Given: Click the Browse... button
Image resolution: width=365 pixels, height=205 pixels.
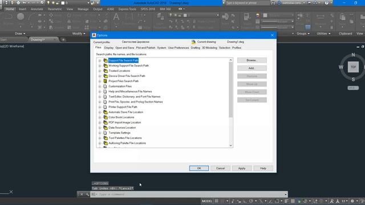Looking at the screenshot, I should [252, 60].
